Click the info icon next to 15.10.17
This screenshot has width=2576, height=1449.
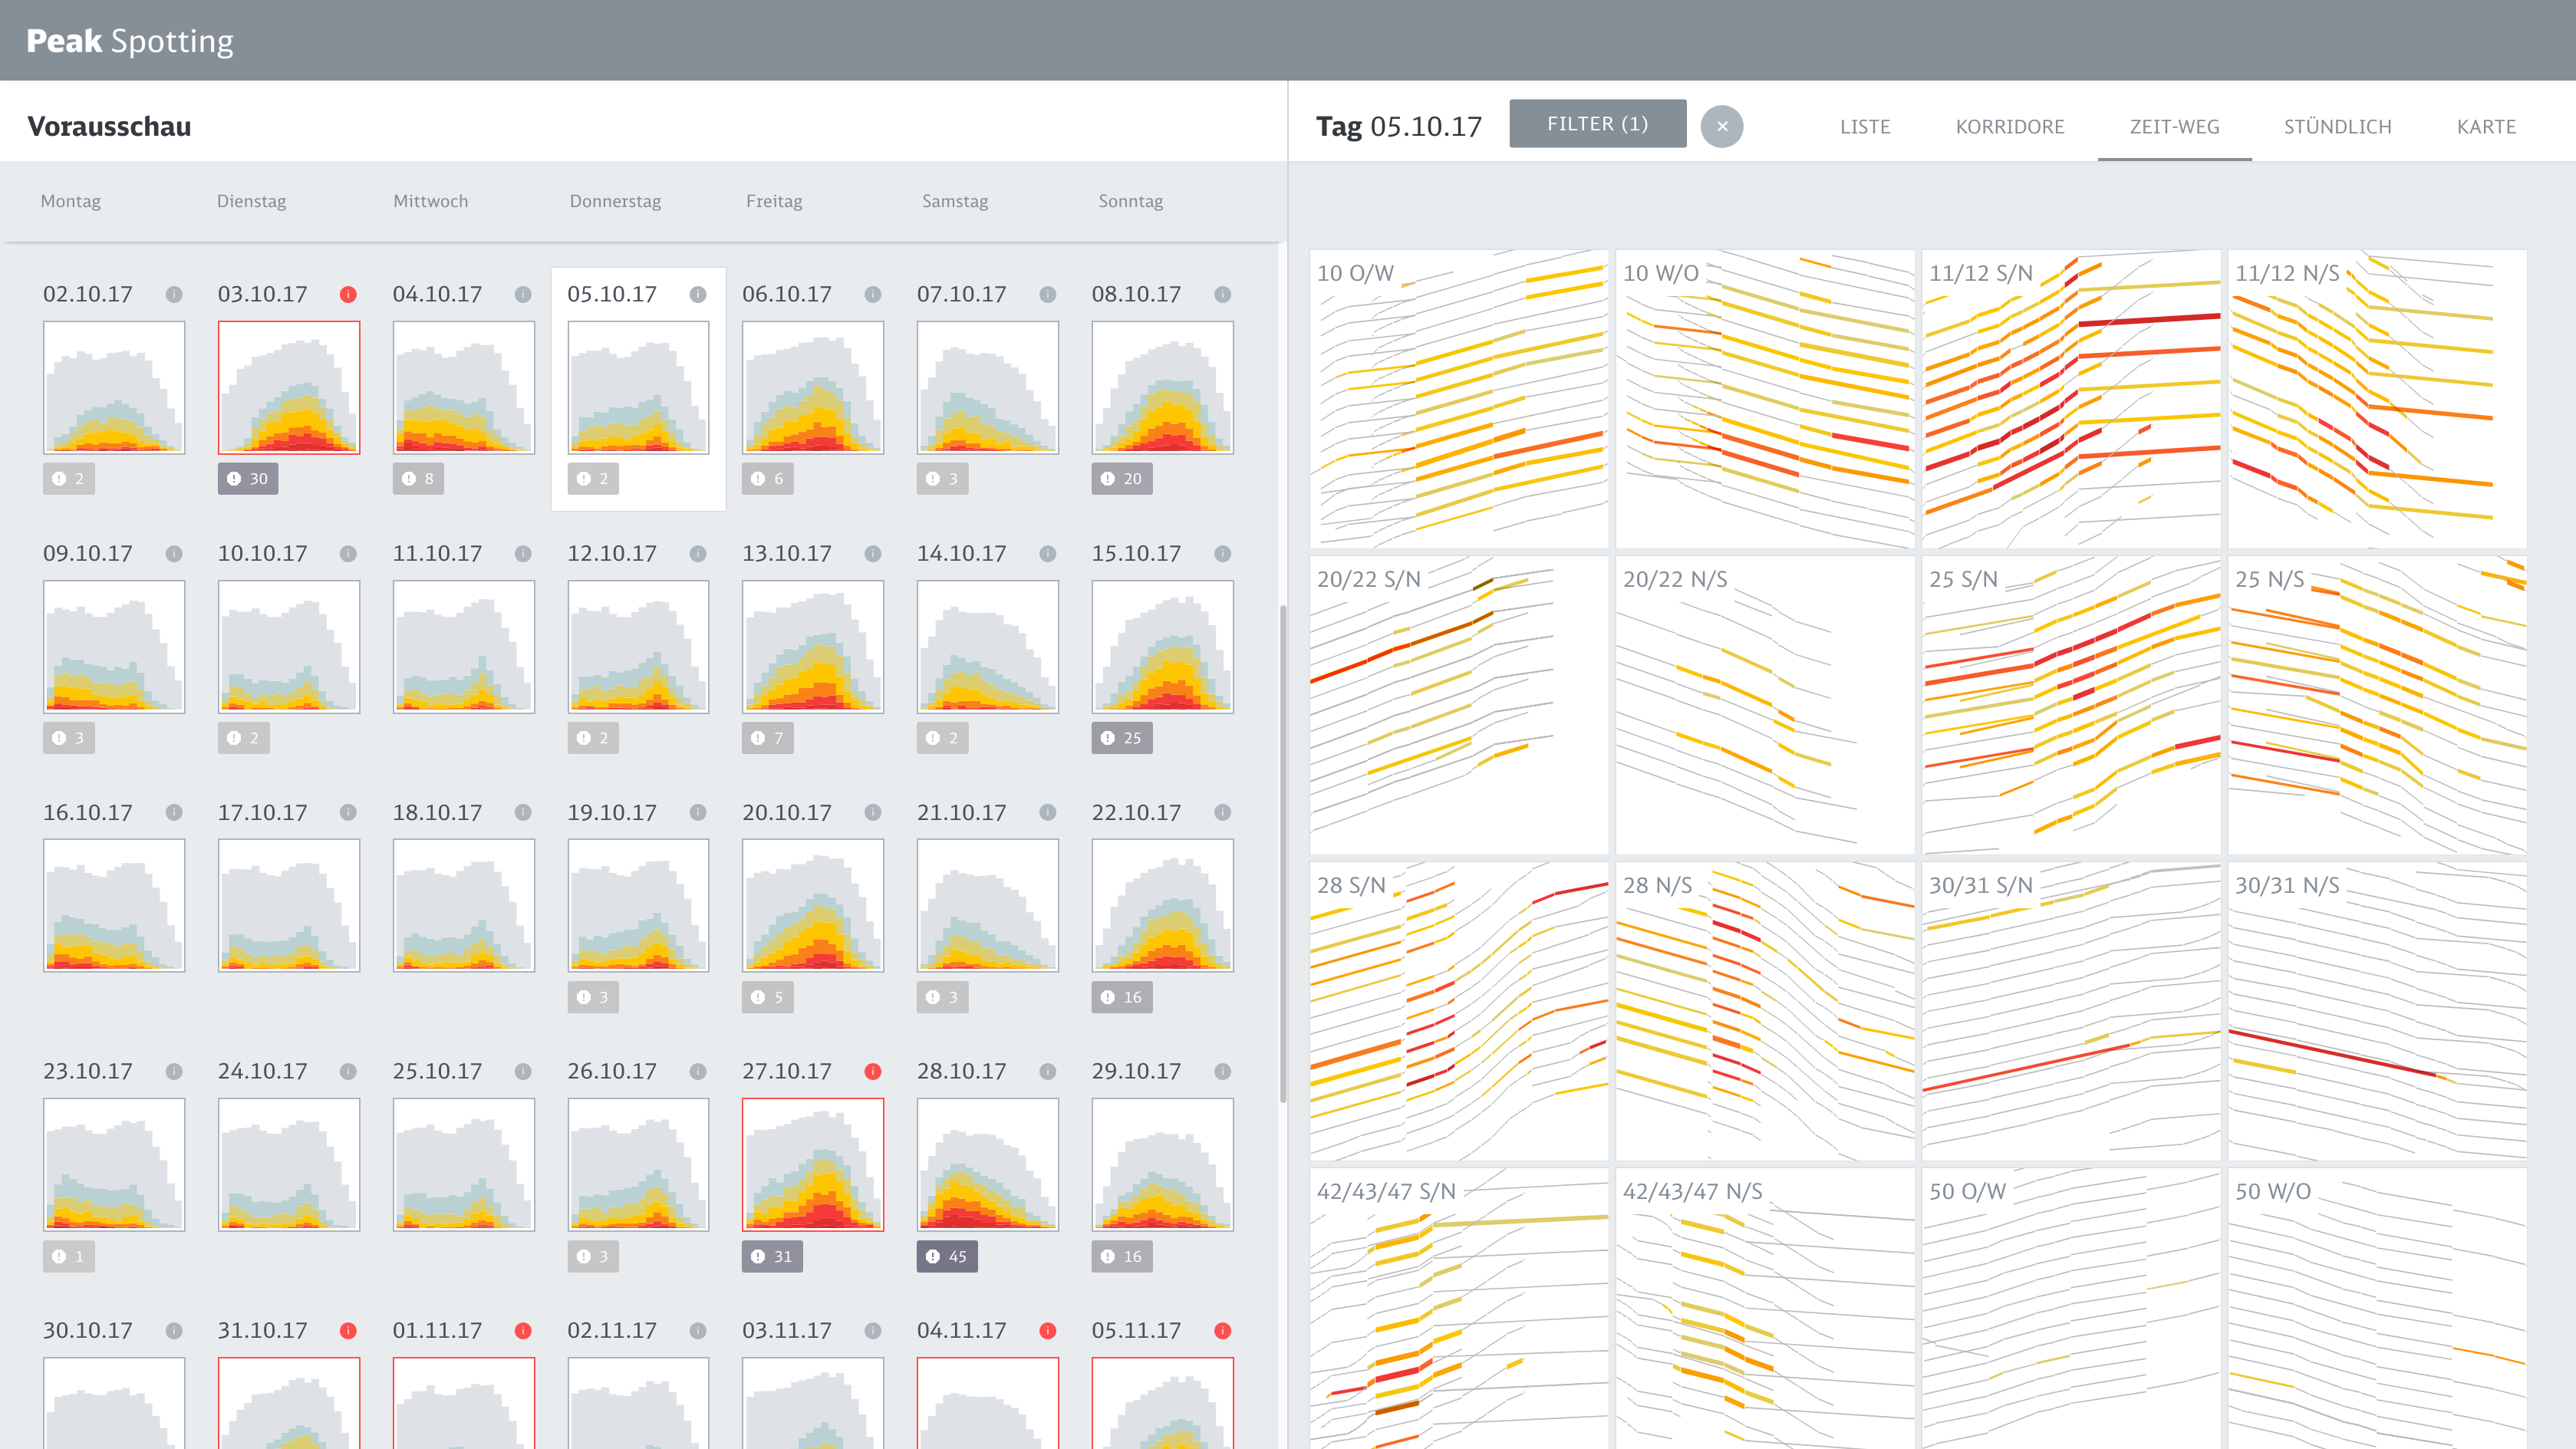[1222, 553]
